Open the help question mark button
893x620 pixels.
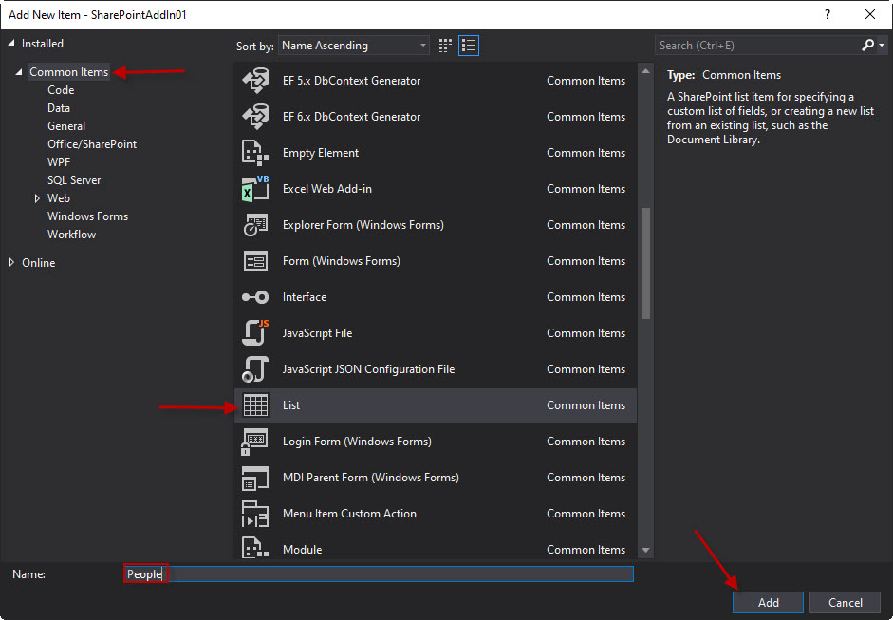[828, 15]
